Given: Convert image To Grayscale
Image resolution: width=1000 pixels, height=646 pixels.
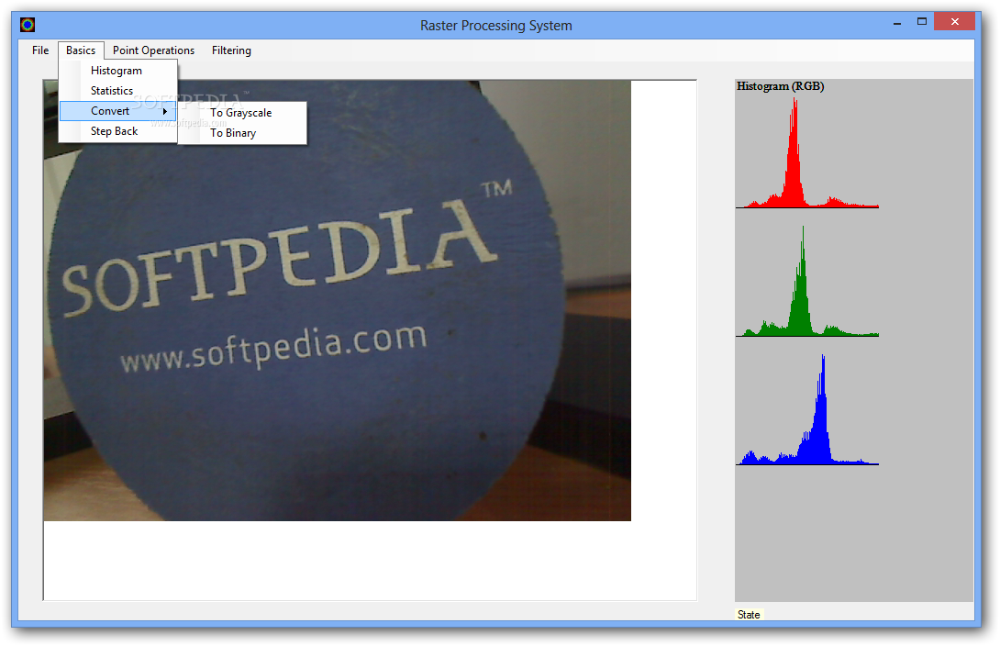Looking at the screenshot, I should pyautogui.click(x=242, y=113).
